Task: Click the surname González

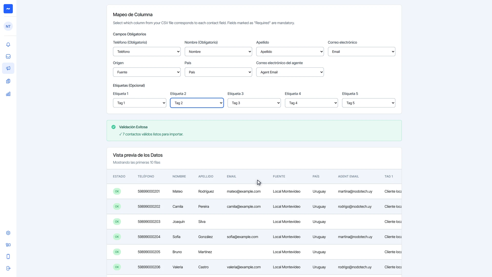Action: (x=206, y=237)
